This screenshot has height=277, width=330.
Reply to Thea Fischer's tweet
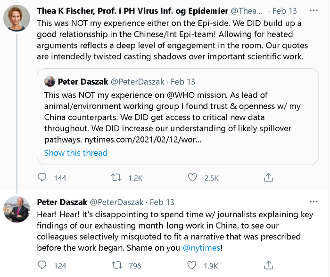42,178
